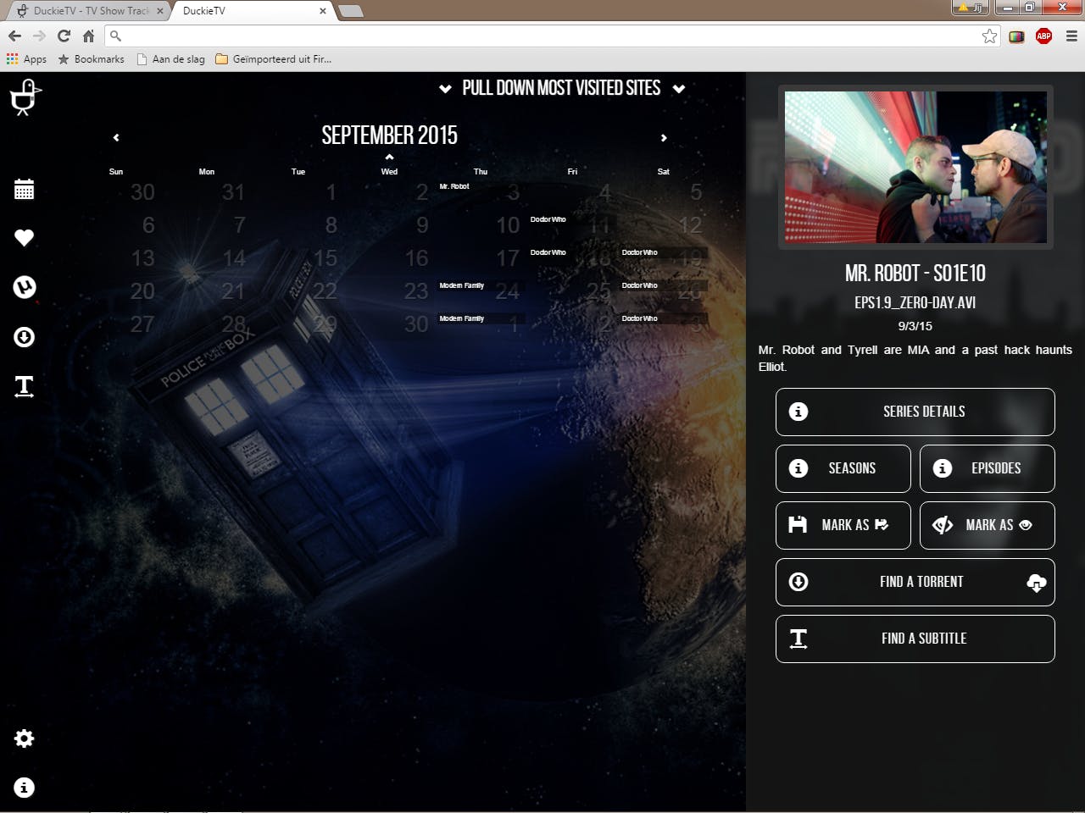The height and width of the screenshot is (813, 1085).
Task: Close the DuckieTV - TV Show Tracker tab
Action: (160, 11)
